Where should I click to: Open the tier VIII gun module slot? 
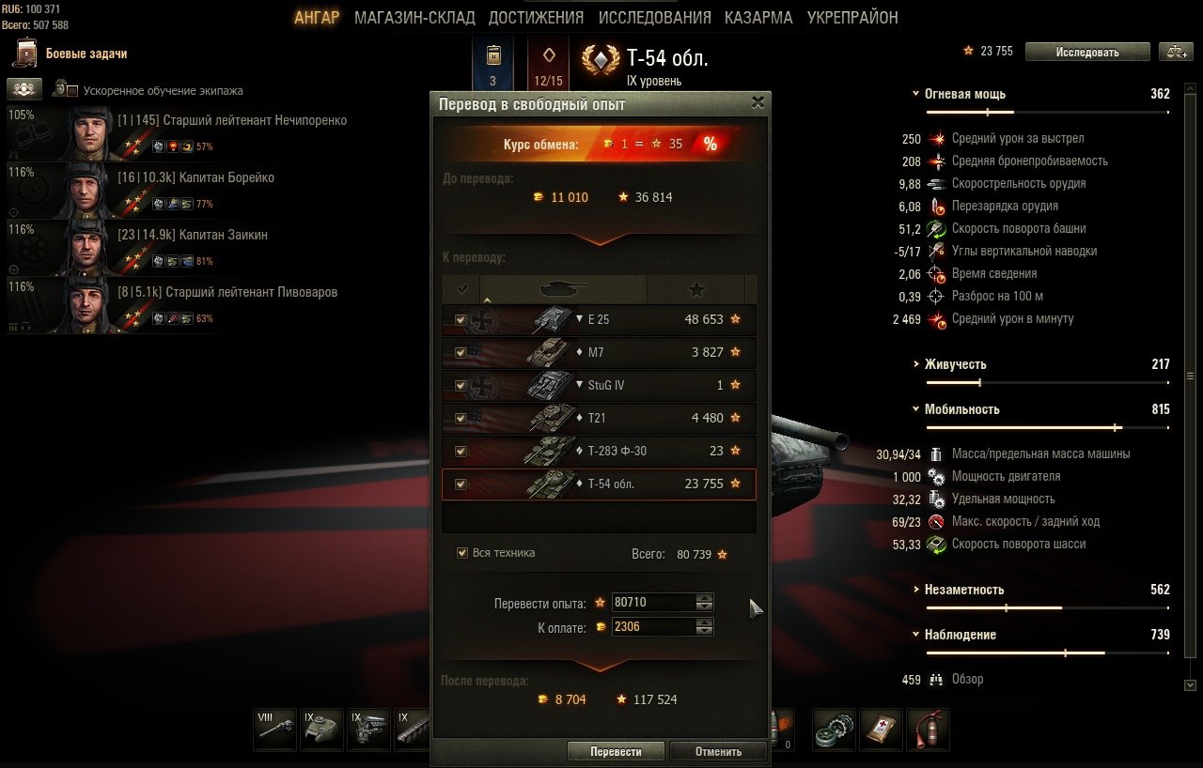[274, 730]
